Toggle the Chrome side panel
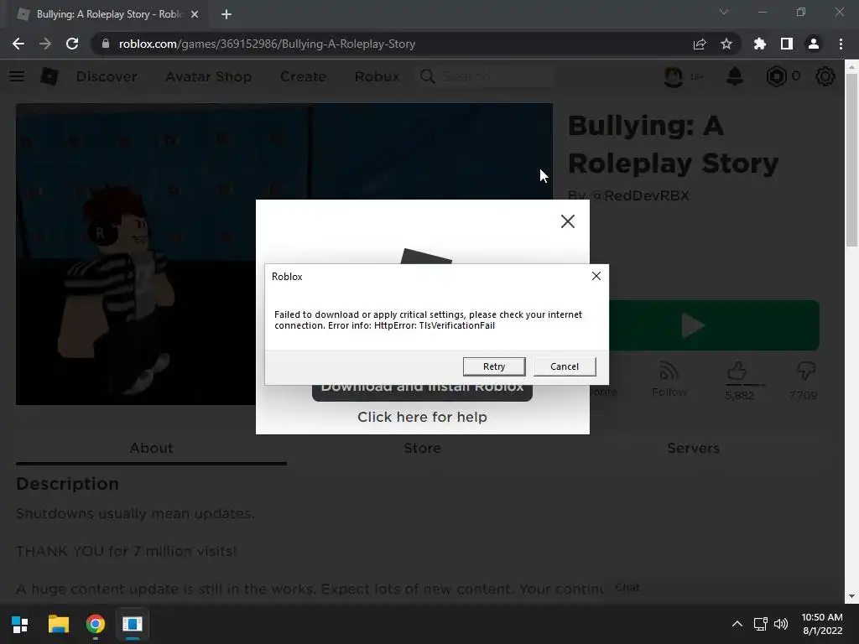Image resolution: width=859 pixels, height=644 pixels. tap(786, 44)
